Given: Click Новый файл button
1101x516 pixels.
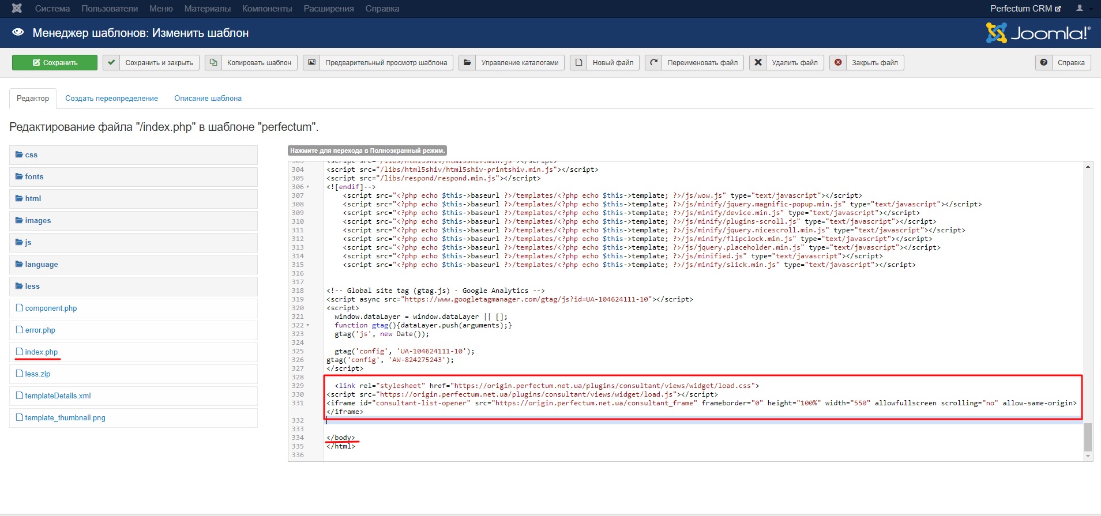Looking at the screenshot, I should pos(605,62).
